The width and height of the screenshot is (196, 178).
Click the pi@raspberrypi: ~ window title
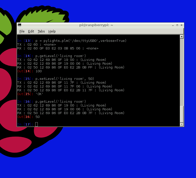click(x=96, y=25)
